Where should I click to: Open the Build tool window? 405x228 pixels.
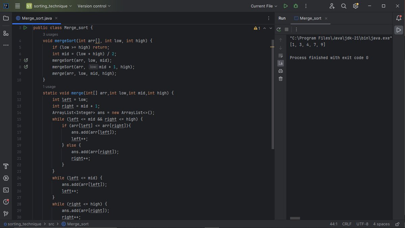click(x=5, y=166)
